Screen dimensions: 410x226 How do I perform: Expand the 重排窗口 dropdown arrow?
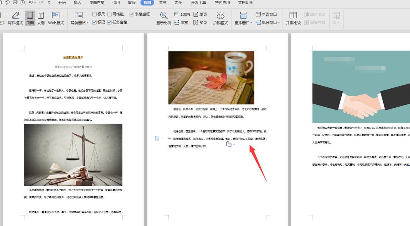(x=251, y=23)
